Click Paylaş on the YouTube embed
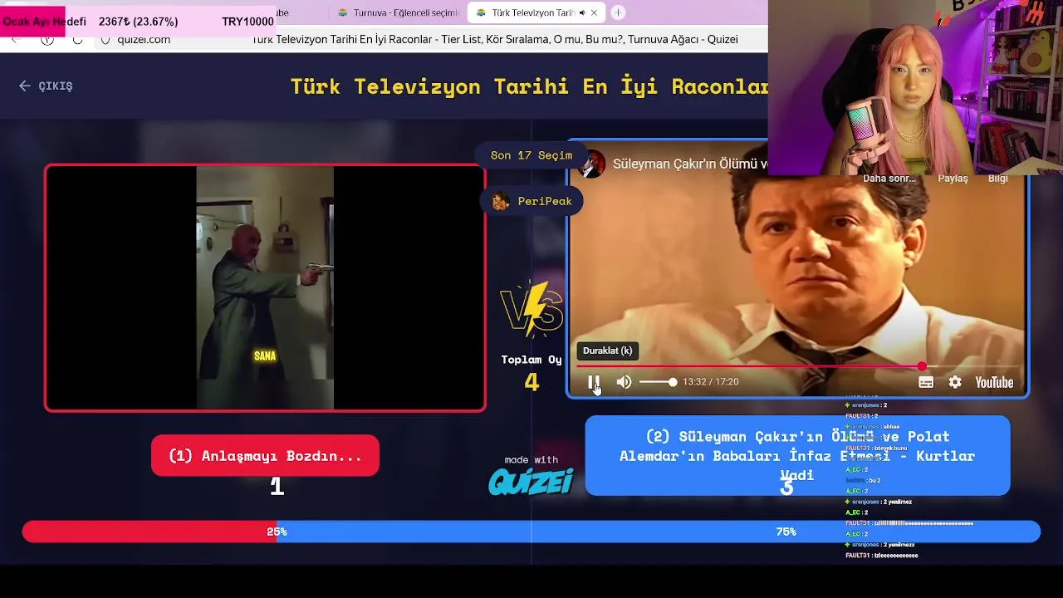 pyautogui.click(x=953, y=179)
